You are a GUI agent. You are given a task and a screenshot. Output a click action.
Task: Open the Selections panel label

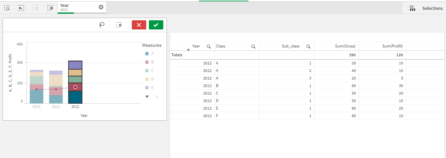point(432,8)
